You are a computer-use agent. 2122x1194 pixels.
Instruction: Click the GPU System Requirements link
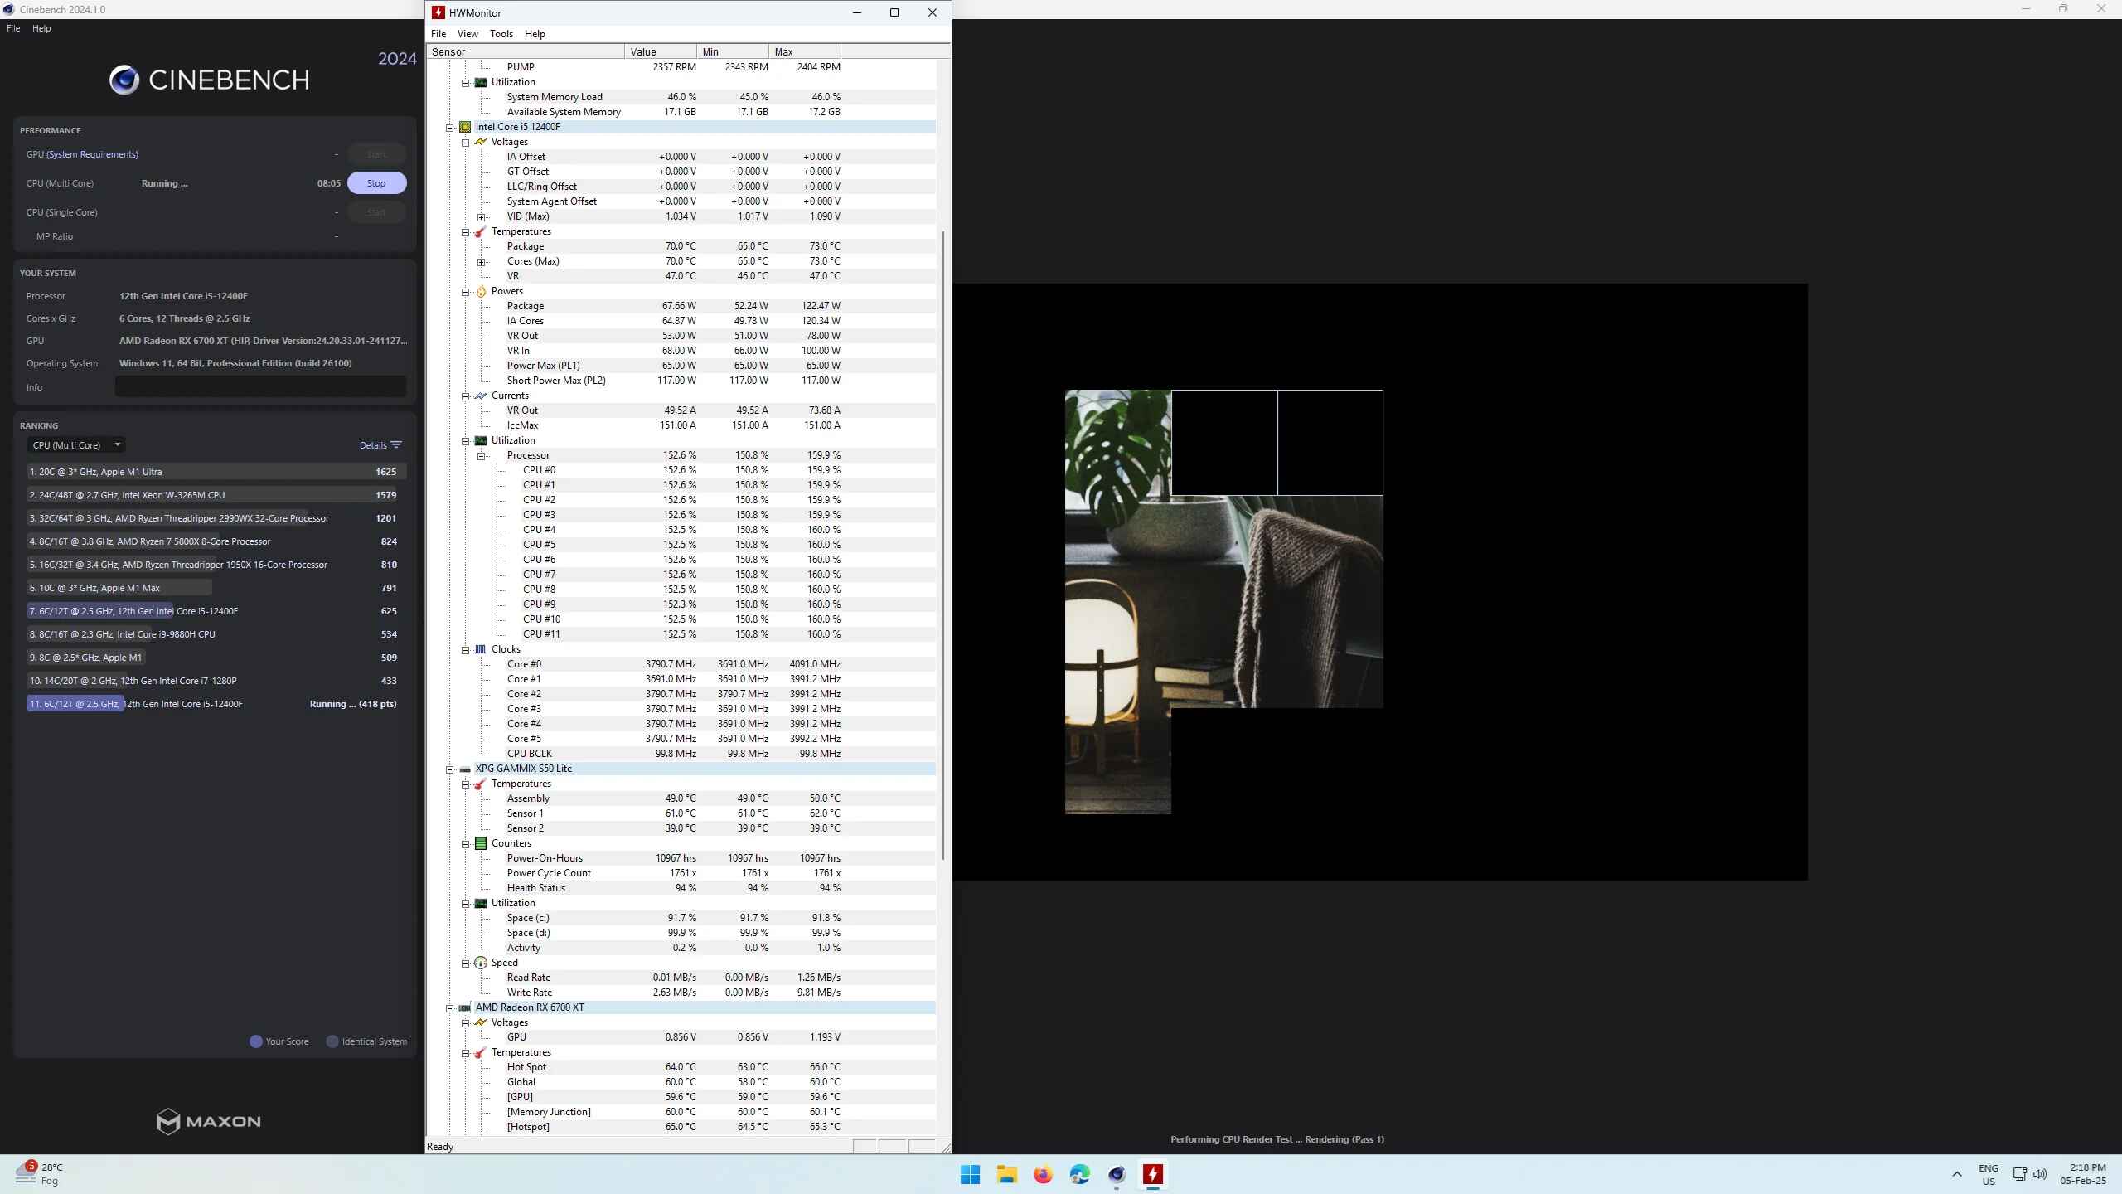(x=92, y=154)
